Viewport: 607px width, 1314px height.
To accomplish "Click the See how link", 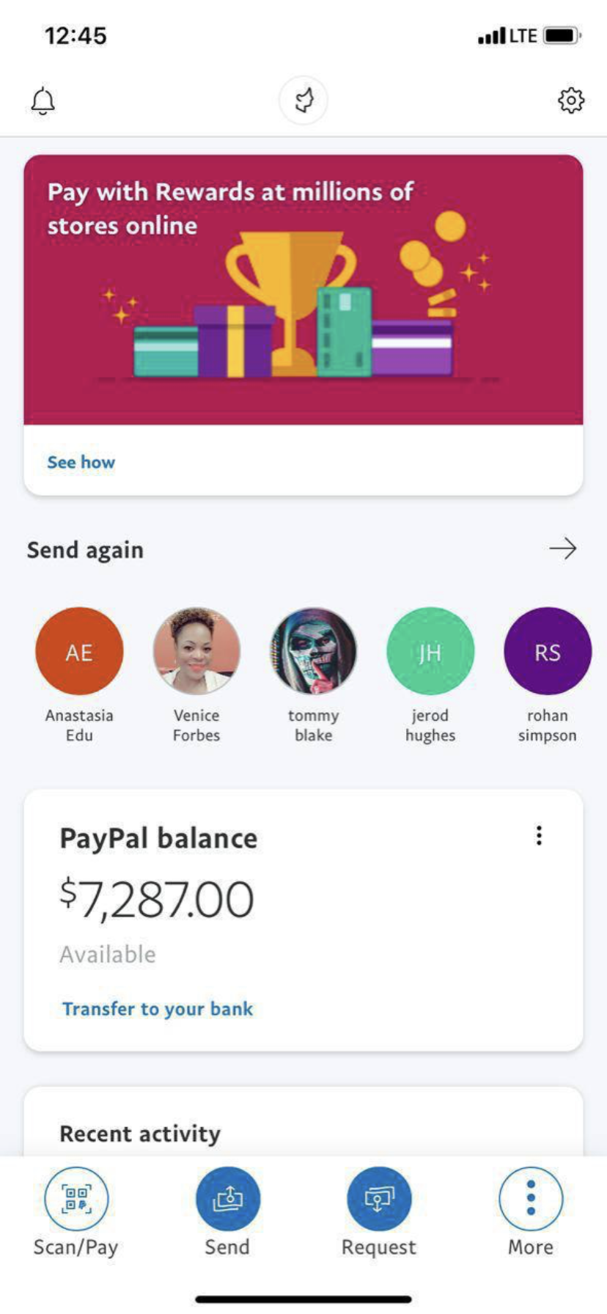I will click(x=81, y=462).
